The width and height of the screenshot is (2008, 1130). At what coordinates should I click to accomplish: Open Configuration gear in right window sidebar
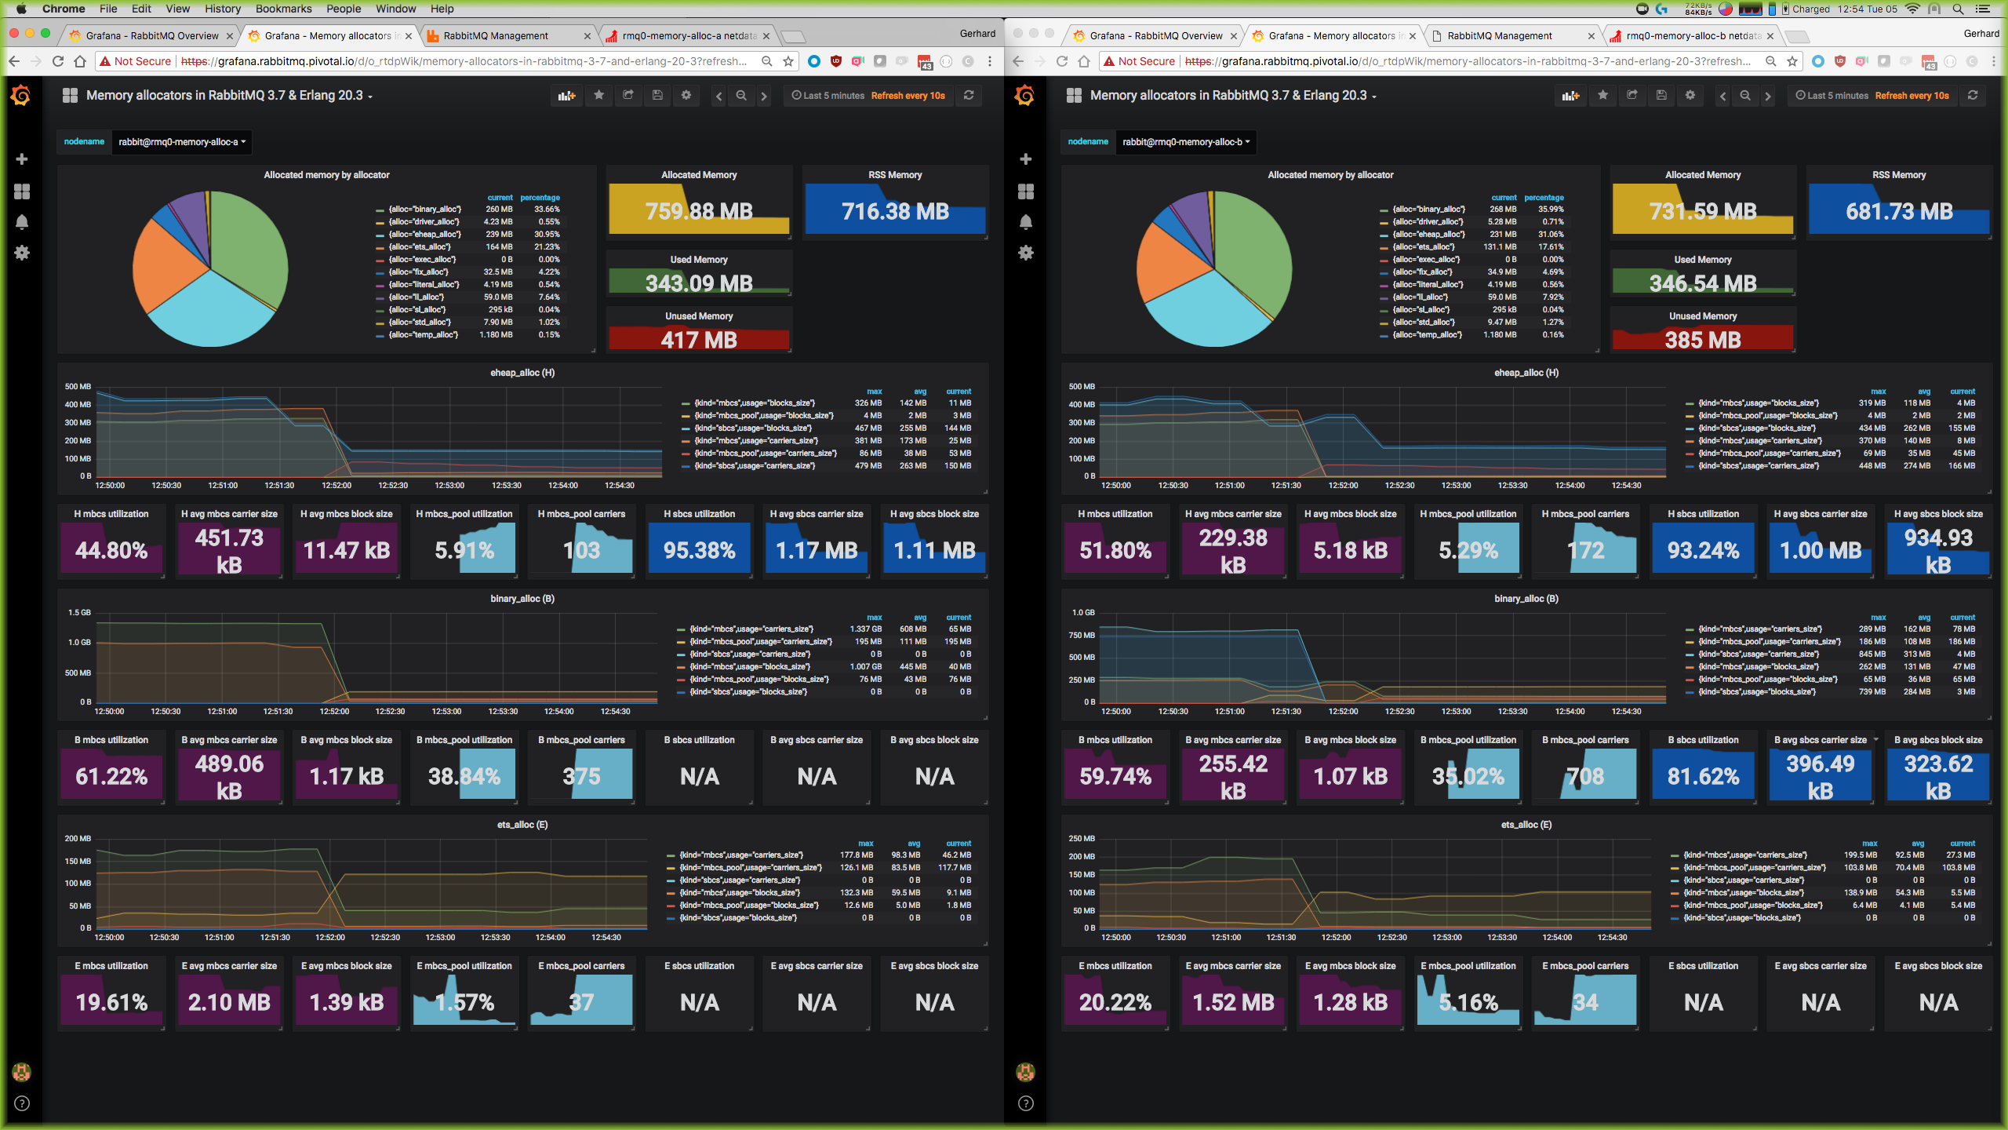pos(1026,253)
